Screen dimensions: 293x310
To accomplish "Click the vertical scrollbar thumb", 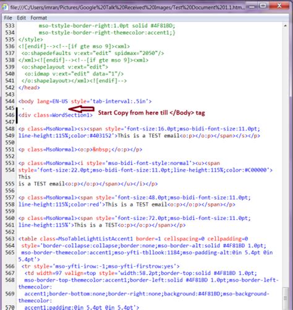I will click(x=285, y=298).
